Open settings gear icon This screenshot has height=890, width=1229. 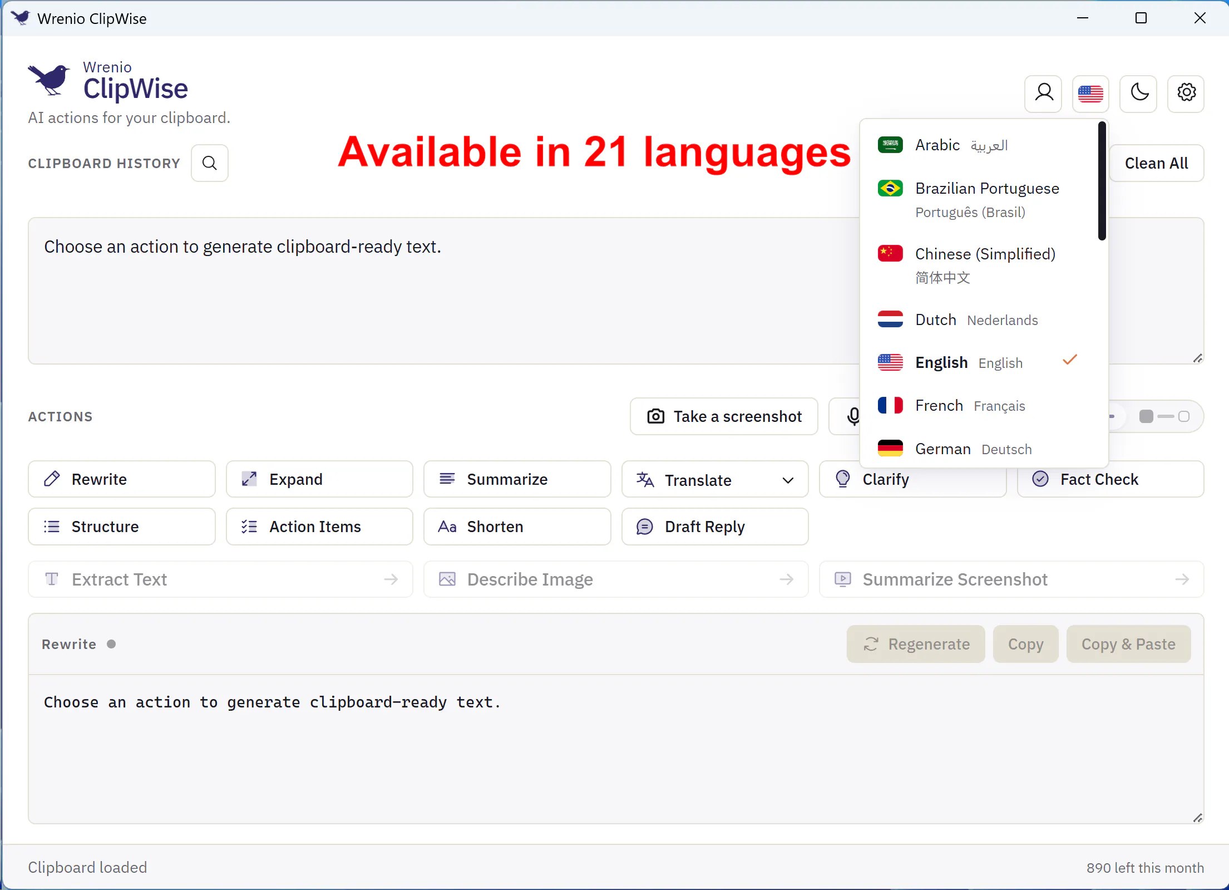click(x=1186, y=93)
